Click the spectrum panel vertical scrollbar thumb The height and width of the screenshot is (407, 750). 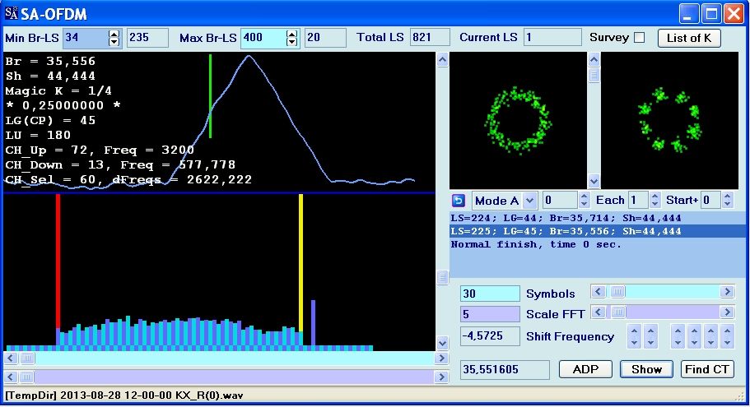click(x=442, y=277)
